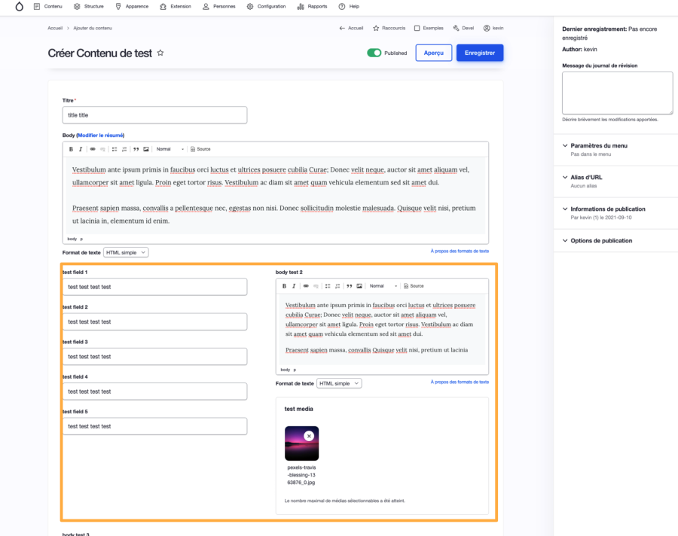Insert image in body test 2 editor
The width and height of the screenshot is (678, 536).
359,286
